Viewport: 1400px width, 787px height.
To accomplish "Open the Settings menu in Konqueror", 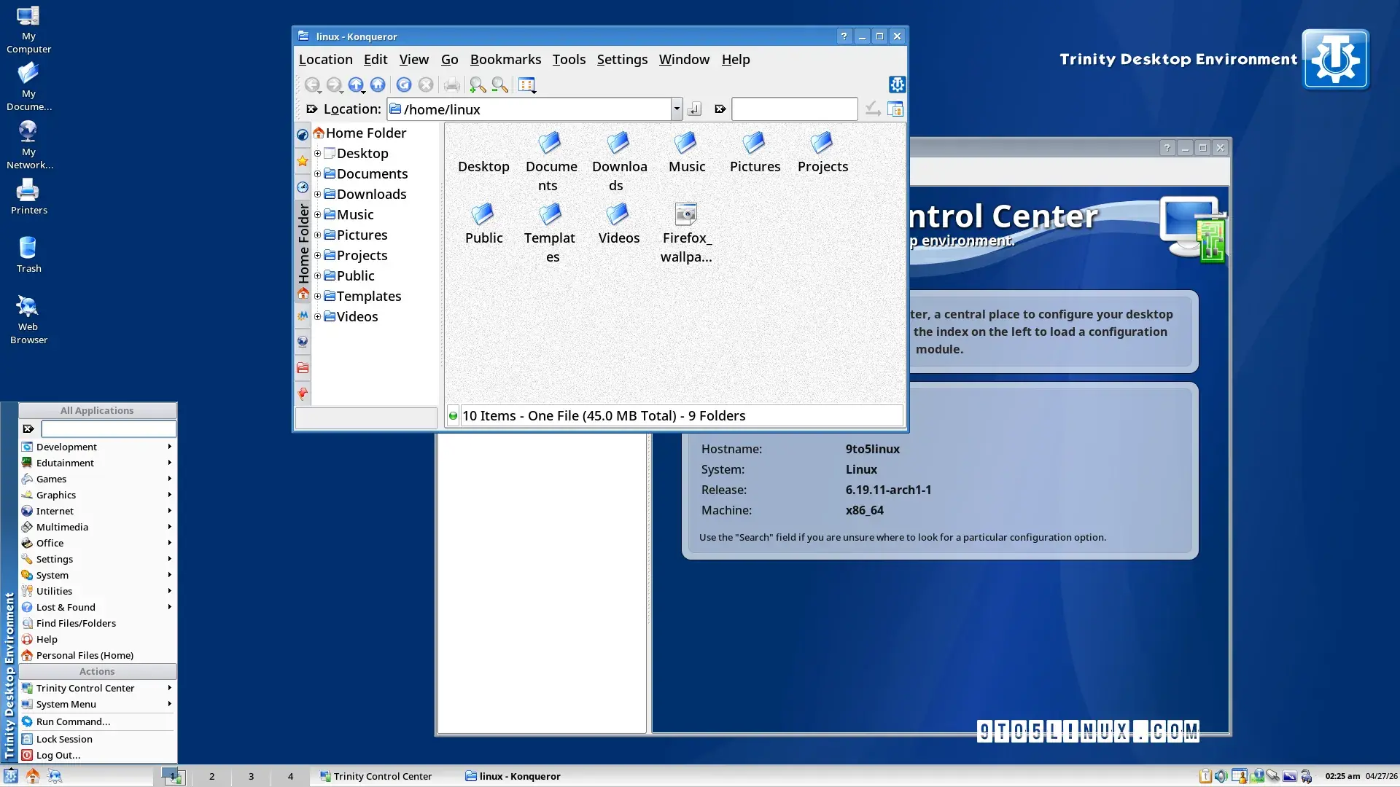I will [621, 60].
